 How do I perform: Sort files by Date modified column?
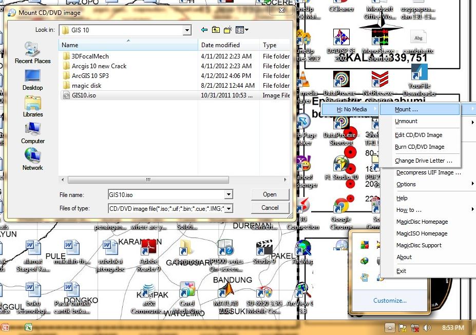(229, 45)
